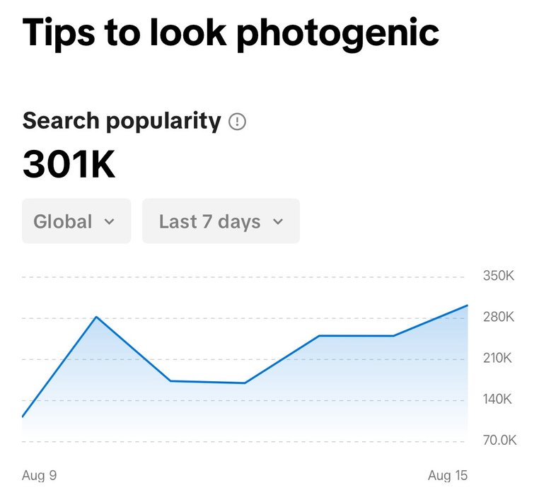Click the Aug 9 date label
Image resolution: width=539 pixels, height=495 pixels.
tap(39, 476)
